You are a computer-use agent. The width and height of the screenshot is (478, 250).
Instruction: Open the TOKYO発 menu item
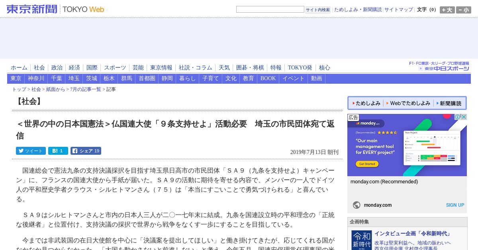(300, 68)
